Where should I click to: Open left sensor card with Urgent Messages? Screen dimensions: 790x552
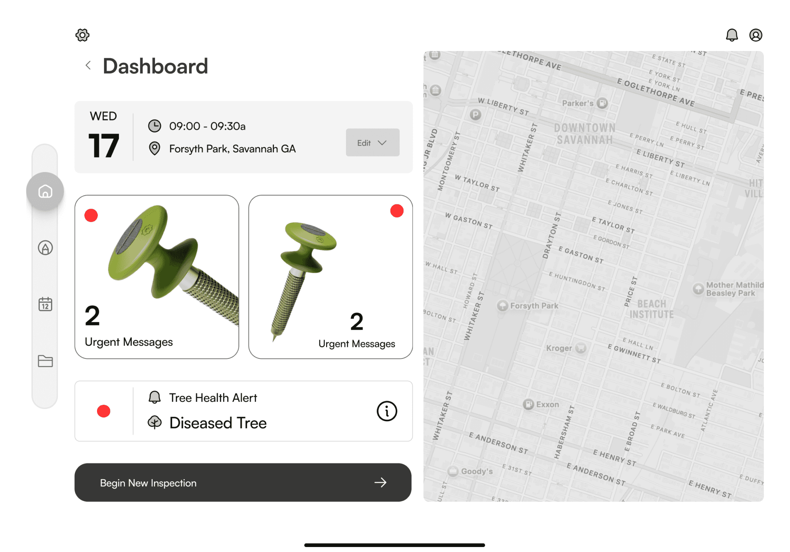(x=156, y=277)
